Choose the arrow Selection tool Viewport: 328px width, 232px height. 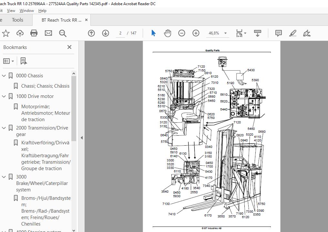[153, 33]
